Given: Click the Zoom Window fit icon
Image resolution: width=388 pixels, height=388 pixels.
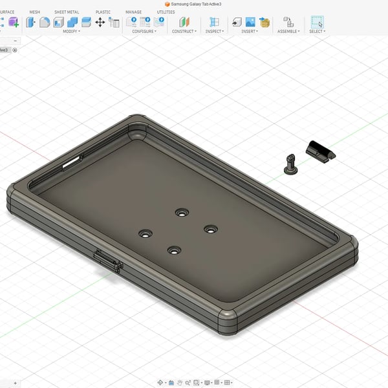Looking at the screenshot, I should (x=196, y=383).
